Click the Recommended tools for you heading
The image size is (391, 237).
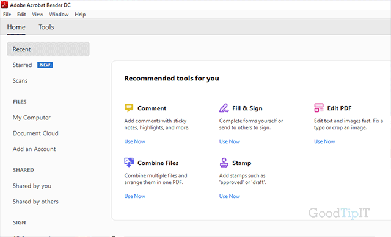[x=172, y=78]
